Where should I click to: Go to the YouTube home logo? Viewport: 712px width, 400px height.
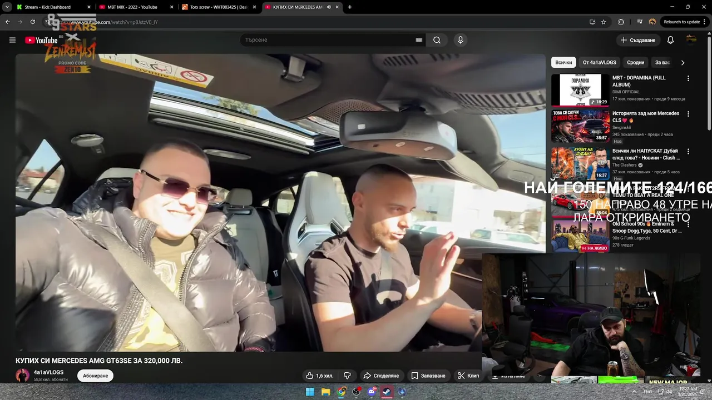coord(41,40)
